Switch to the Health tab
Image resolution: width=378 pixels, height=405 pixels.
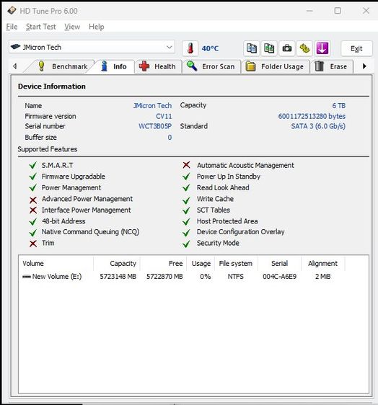point(157,66)
